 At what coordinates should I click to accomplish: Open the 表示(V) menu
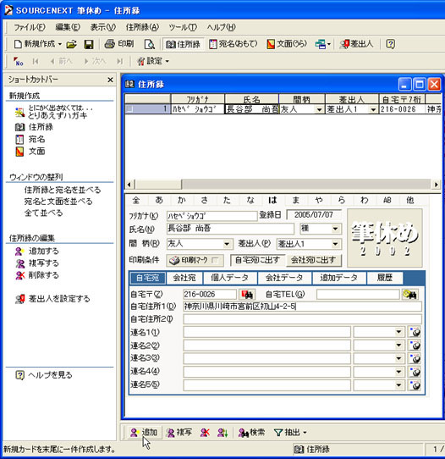pos(103,27)
